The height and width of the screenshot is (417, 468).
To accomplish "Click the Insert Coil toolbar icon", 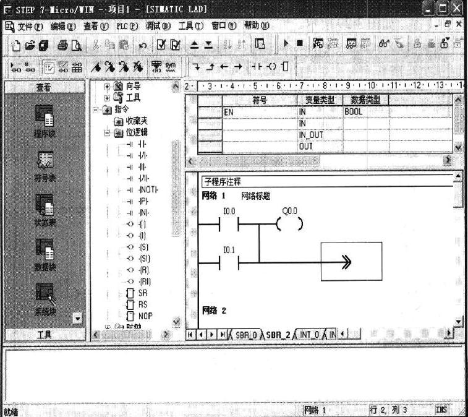I will 271,66.
